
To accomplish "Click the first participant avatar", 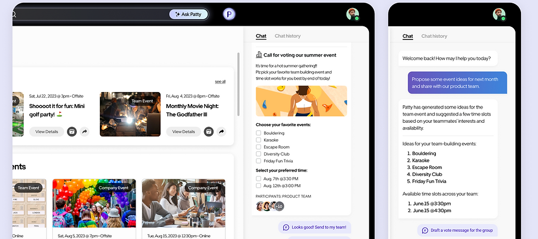I will (260, 206).
